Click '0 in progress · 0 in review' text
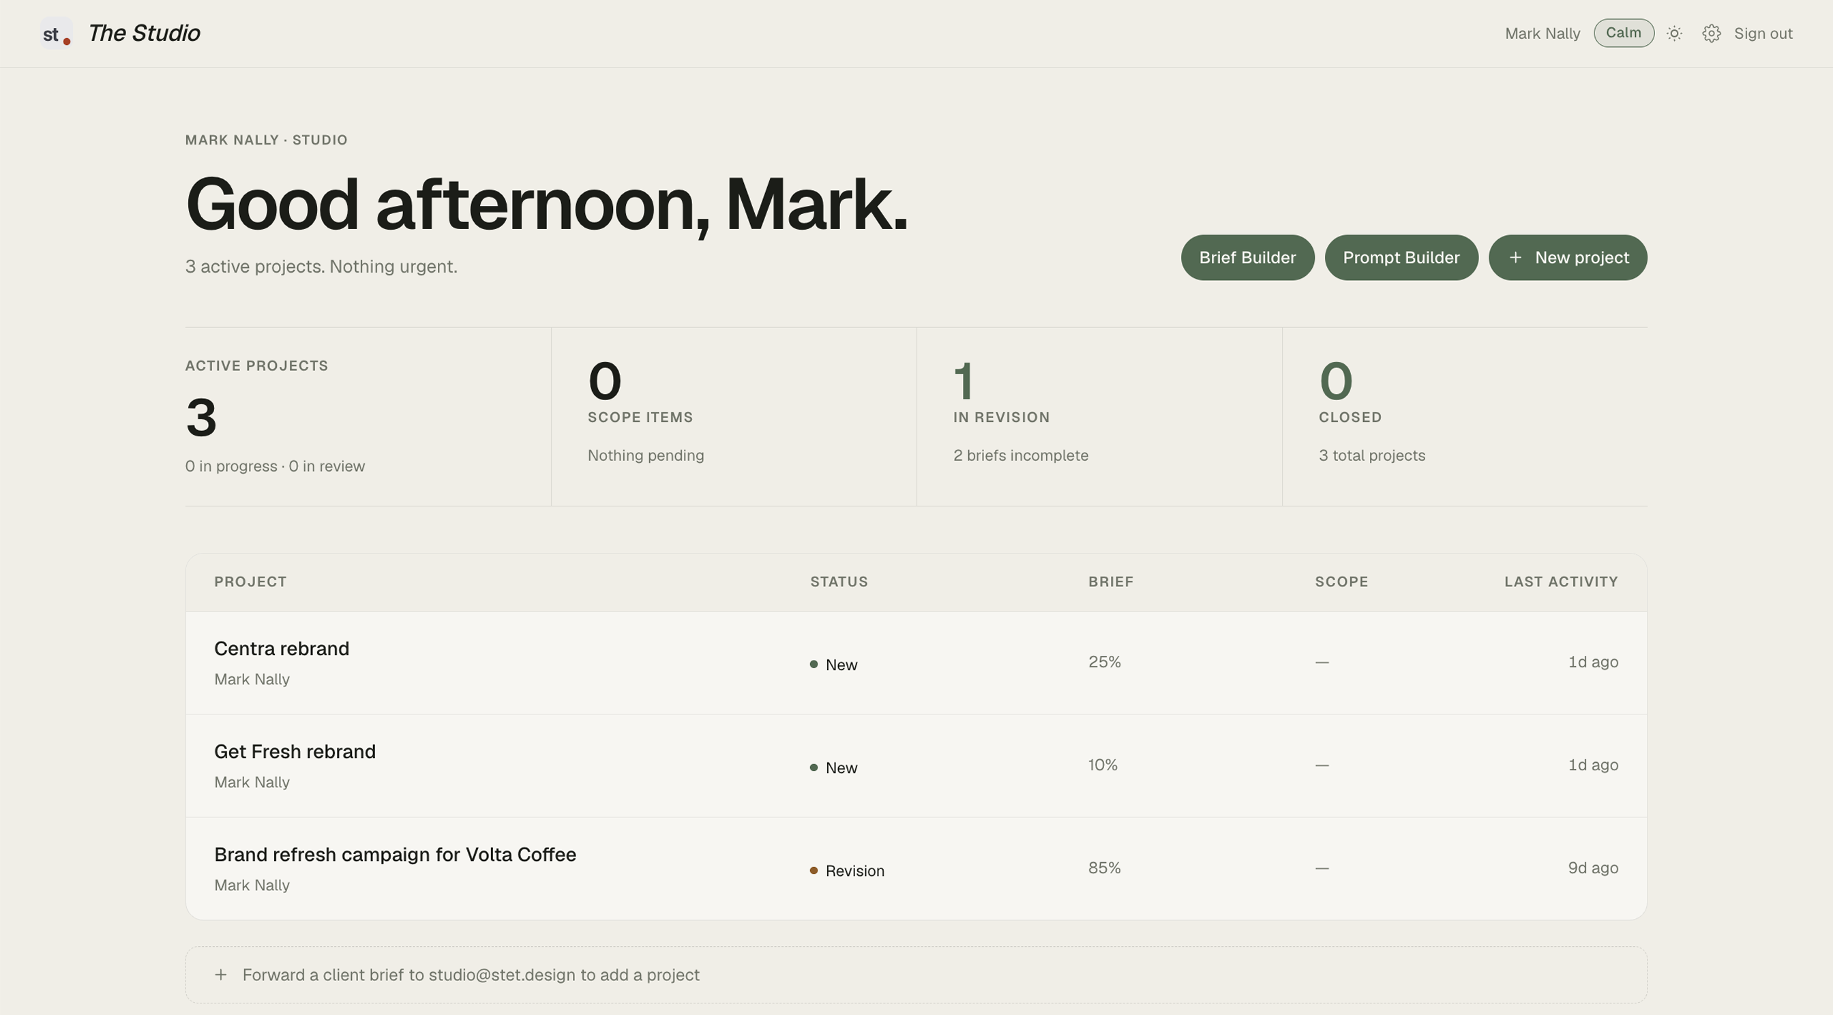The image size is (1833, 1015). [275, 466]
